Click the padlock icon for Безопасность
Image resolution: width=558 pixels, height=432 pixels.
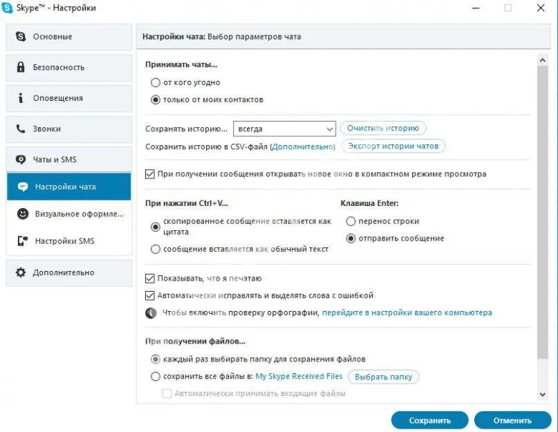click(21, 67)
